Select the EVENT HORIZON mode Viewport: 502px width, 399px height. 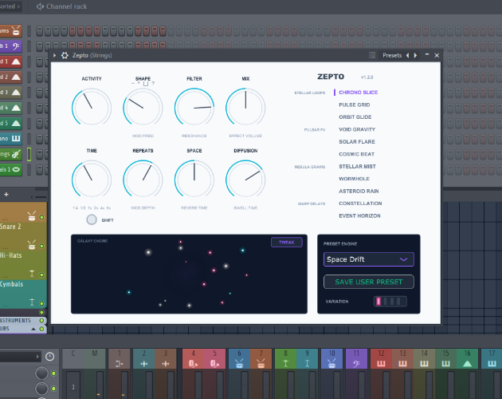click(360, 215)
